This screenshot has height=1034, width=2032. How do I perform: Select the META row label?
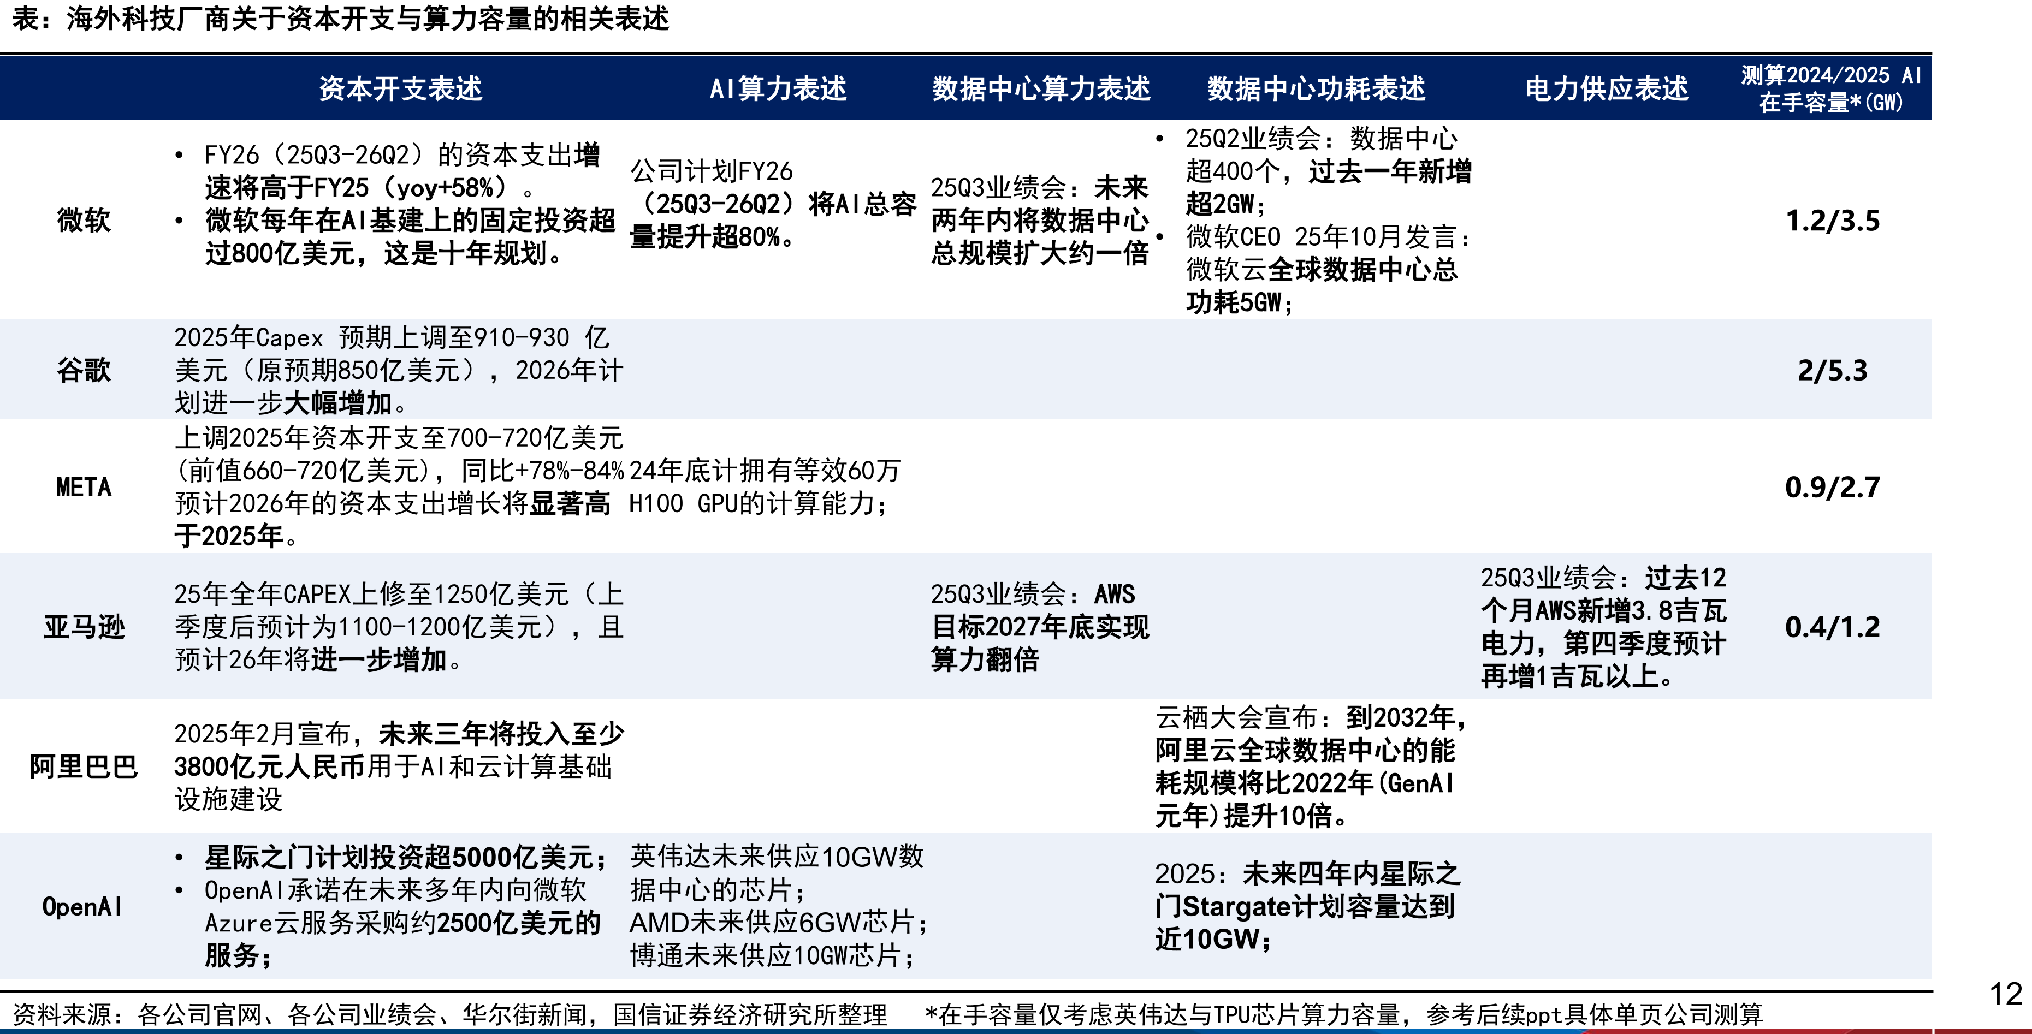coord(84,486)
